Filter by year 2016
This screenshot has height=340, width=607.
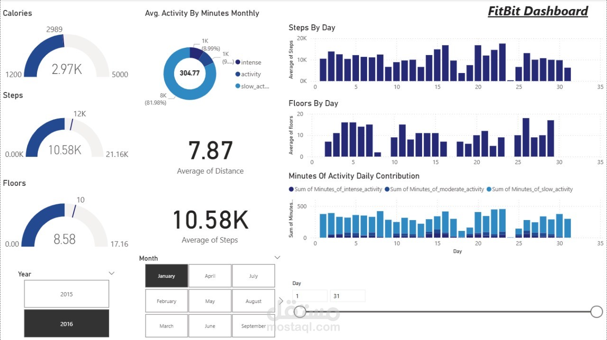coord(66,323)
